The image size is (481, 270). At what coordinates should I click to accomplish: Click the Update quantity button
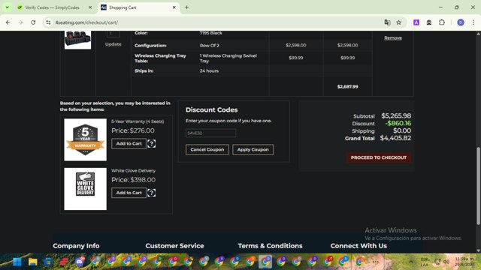pyautogui.click(x=113, y=44)
